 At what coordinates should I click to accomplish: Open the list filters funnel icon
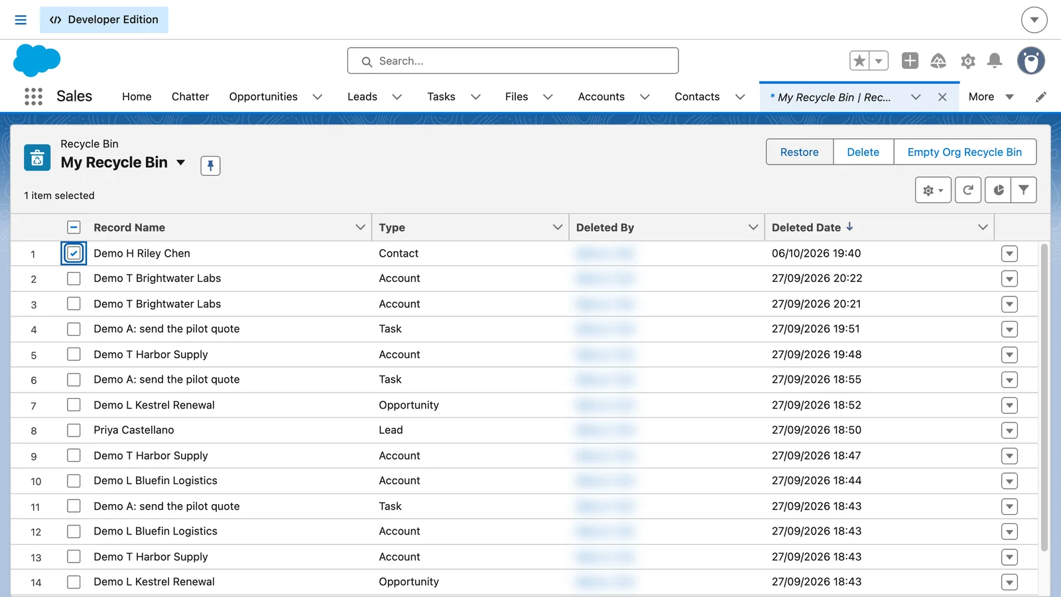coord(1024,190)
